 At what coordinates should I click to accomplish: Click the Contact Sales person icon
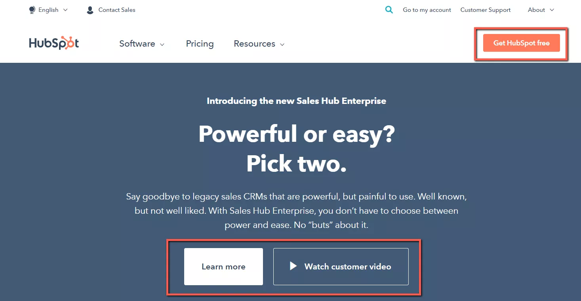tap(90, 10)
